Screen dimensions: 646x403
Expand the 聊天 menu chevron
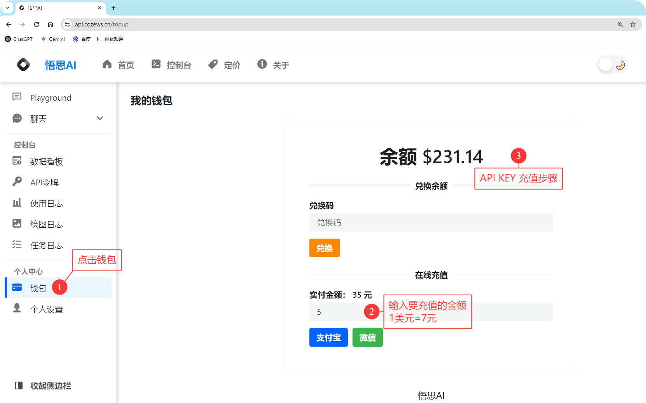tap(100, 118)
